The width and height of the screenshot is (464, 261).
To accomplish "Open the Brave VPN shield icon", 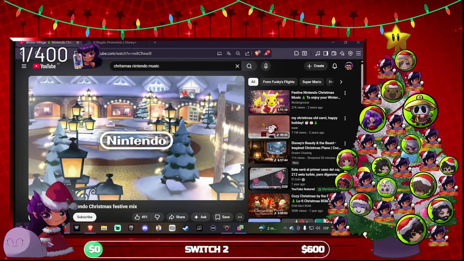I will point(350,53).
